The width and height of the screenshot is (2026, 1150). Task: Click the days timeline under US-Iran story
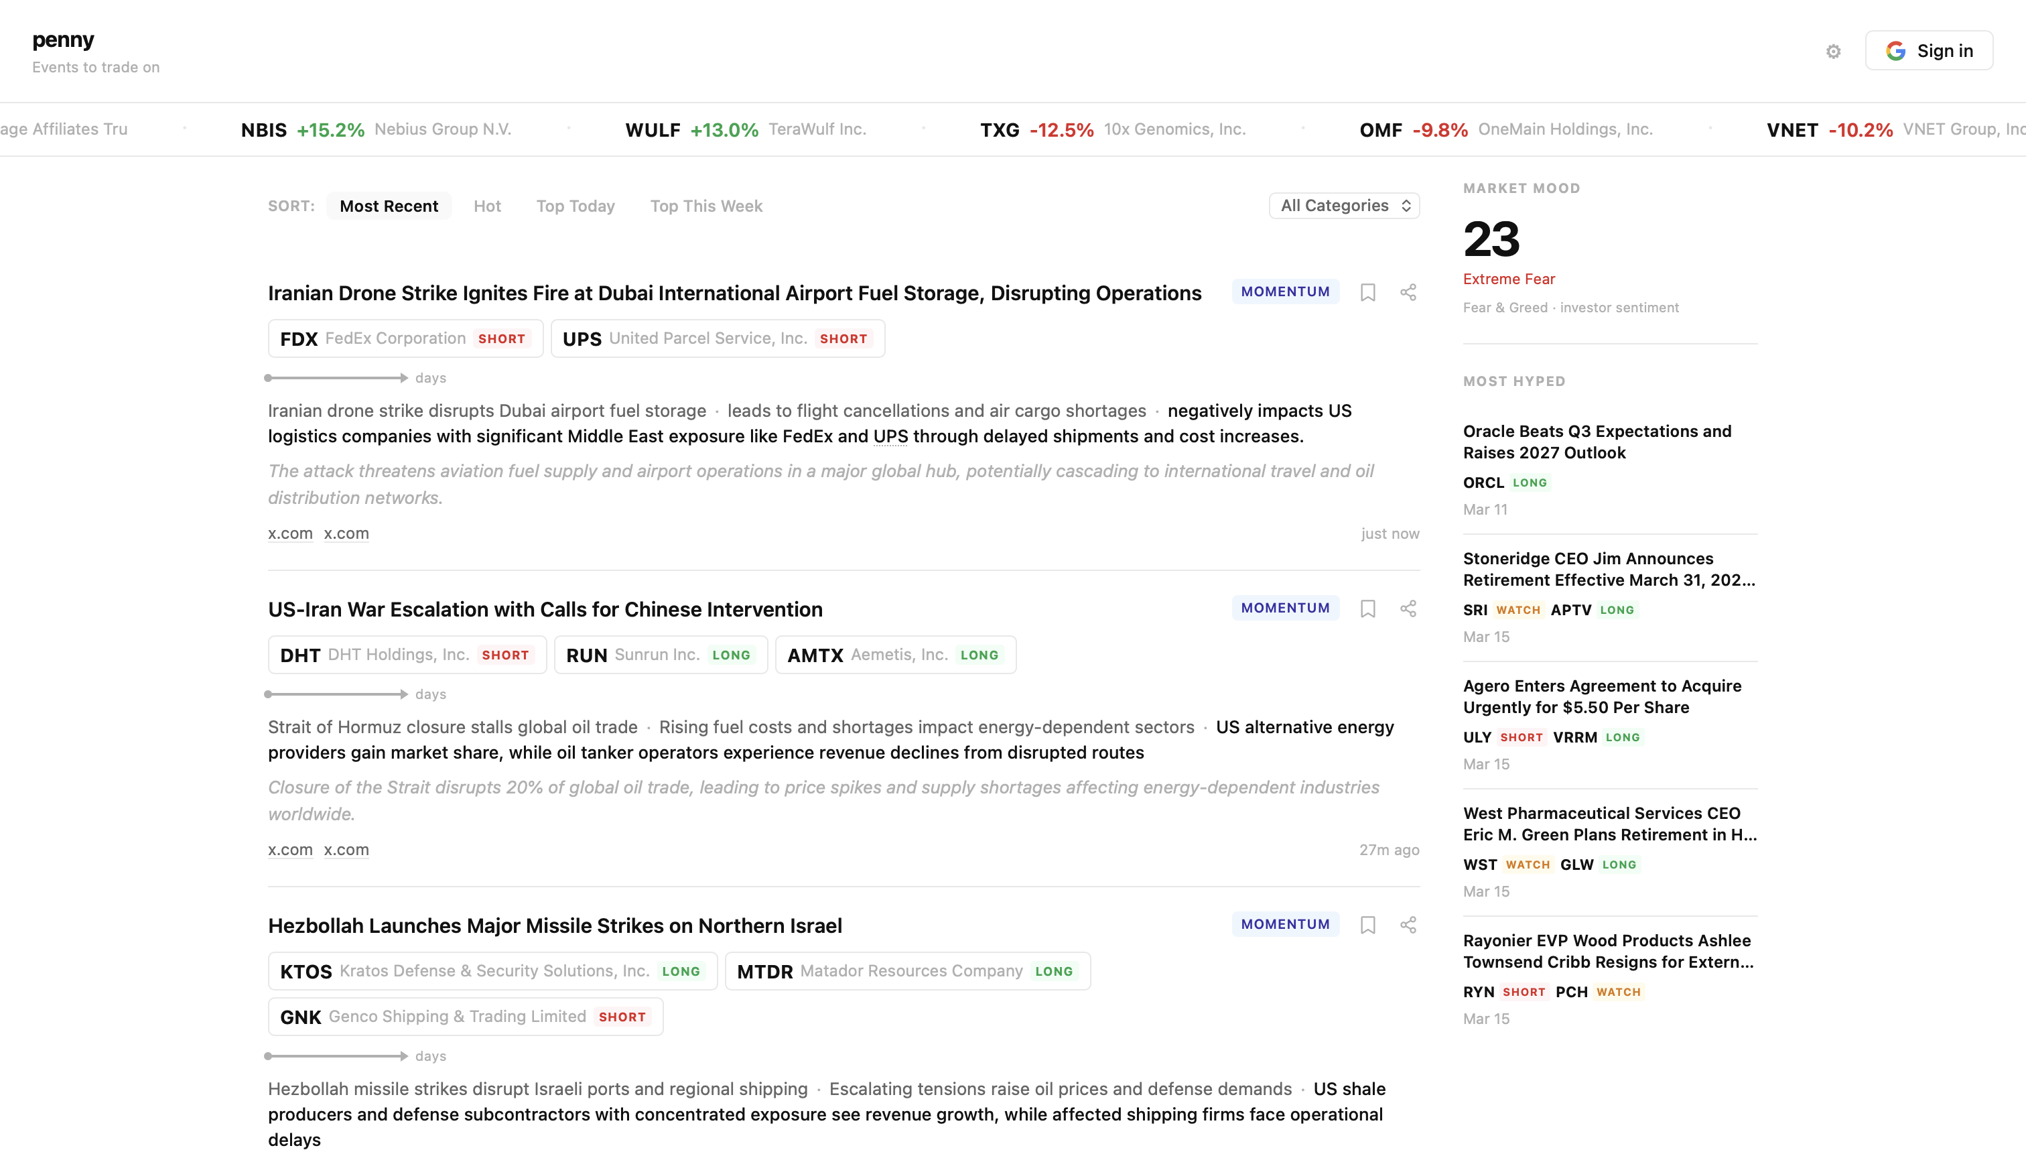tap(336, 694)
